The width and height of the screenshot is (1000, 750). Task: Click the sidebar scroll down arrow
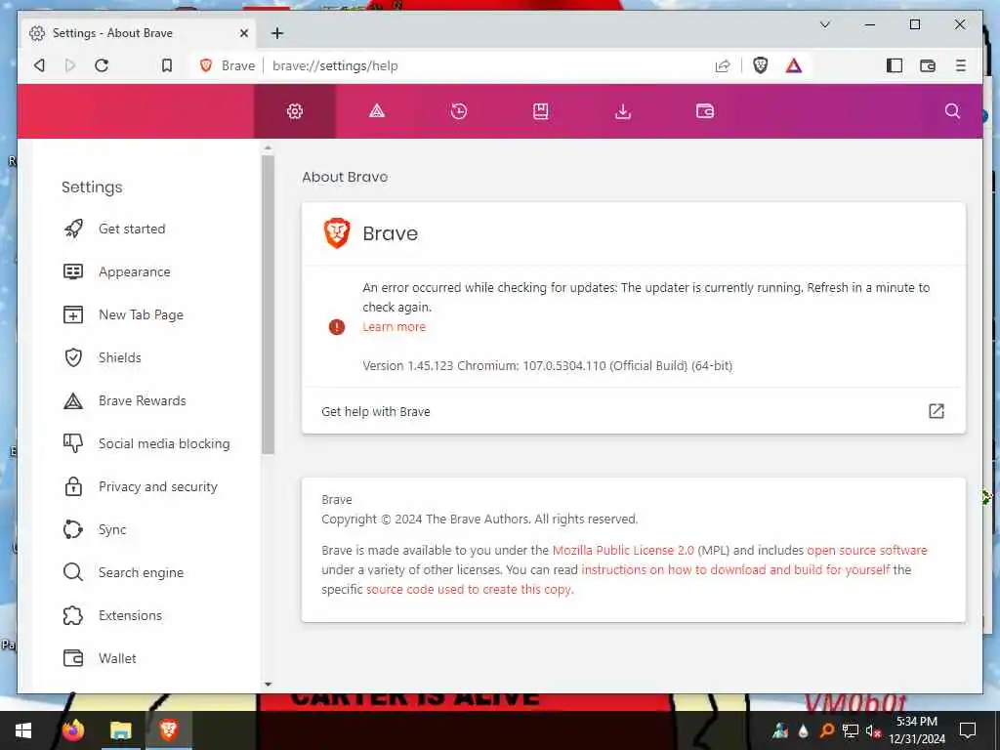268,685
